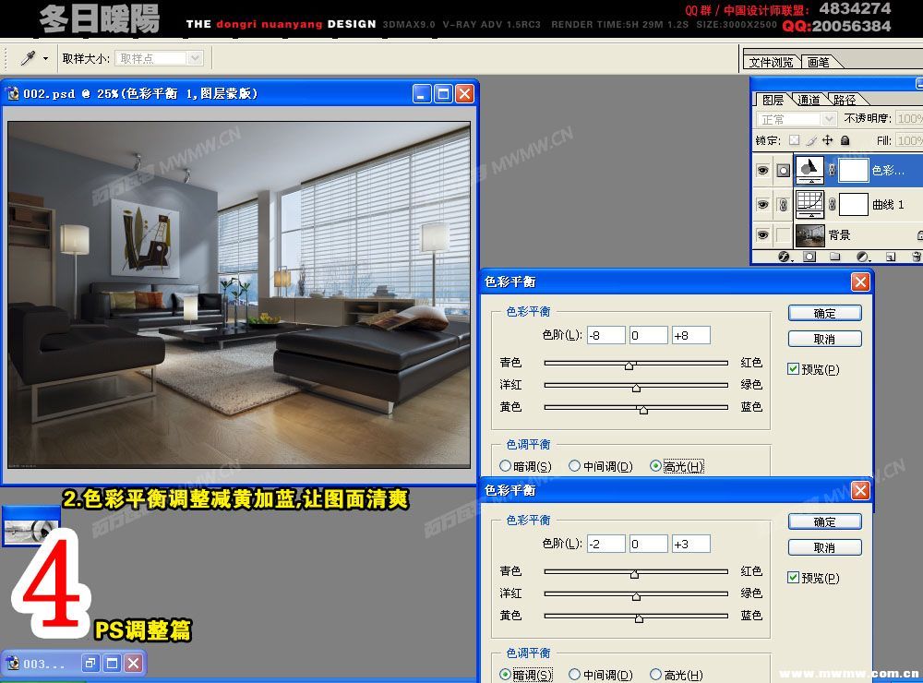Select the Eyedropper tool icon in options bar
This screenshot has width=923, height=683.
tap(28, 58)
